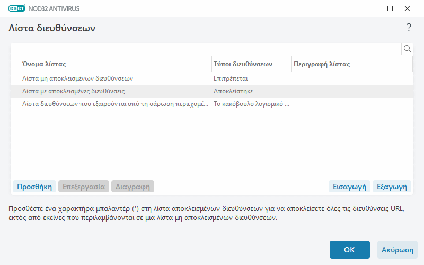424x265 pixels.
Task: Close the address list window
Action: pyautogui.click(x=407, y=8)
